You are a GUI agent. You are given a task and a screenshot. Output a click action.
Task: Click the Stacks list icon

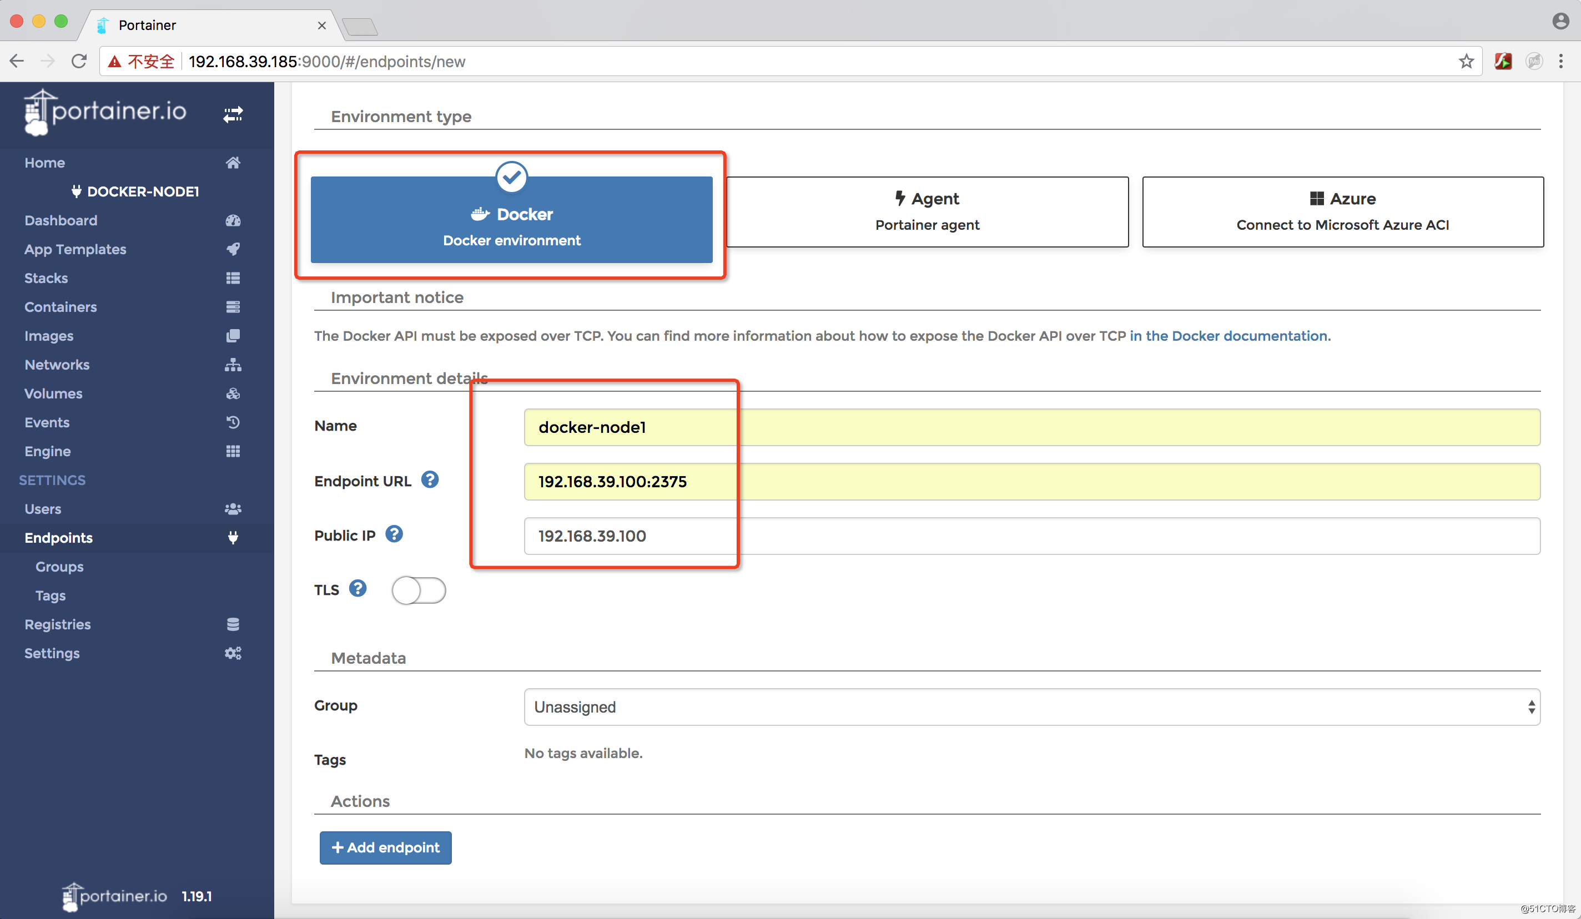(233, 278)
